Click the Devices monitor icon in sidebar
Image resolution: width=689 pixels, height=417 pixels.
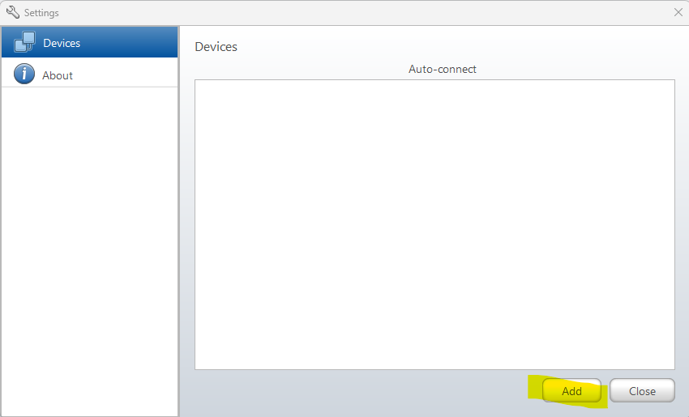pos(24,42)
